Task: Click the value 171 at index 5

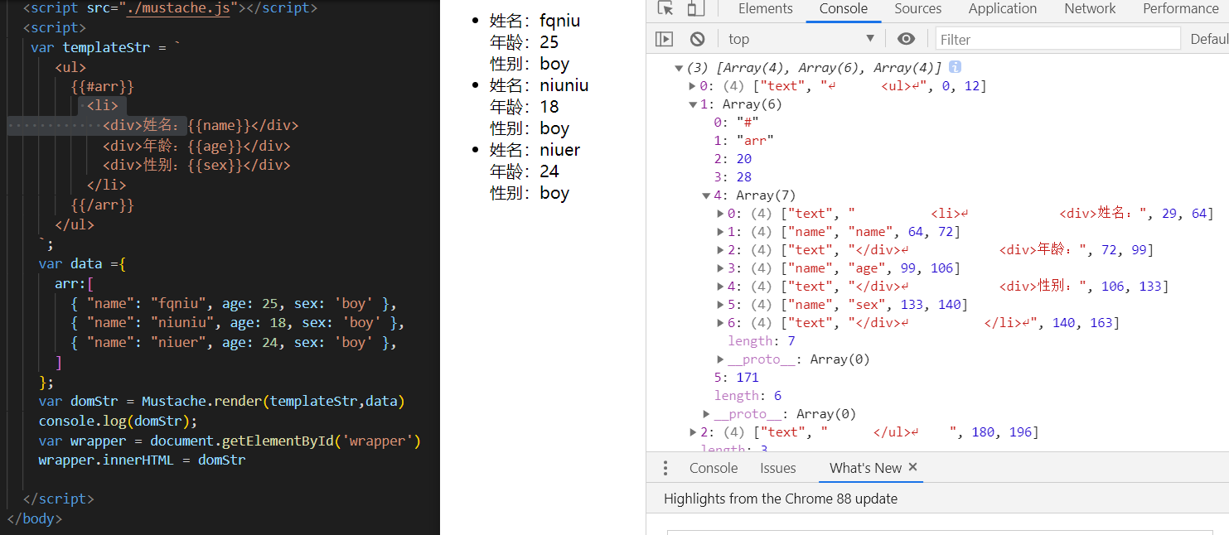Action: tap(748, 378)
